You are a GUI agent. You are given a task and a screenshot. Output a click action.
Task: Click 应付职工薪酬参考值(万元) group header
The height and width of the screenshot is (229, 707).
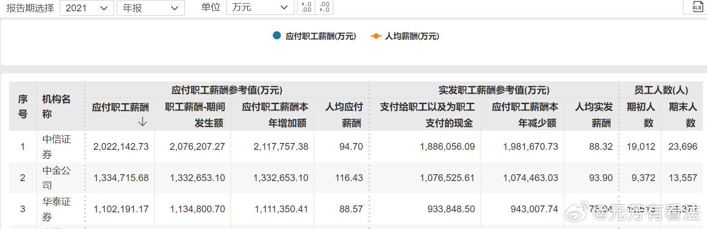pos(227,90)
